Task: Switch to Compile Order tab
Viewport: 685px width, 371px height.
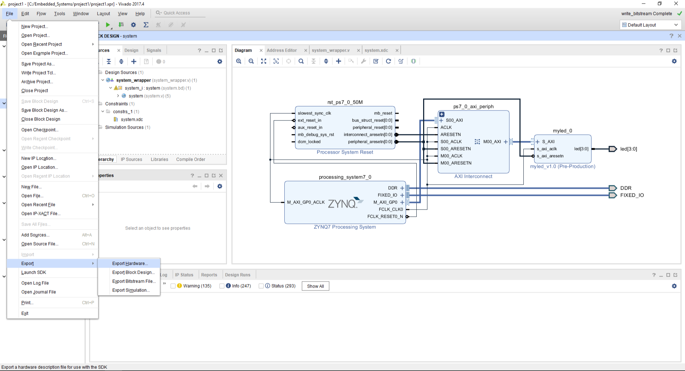Action: pyautogui.click(x=191, y=159)
